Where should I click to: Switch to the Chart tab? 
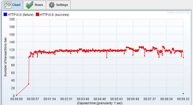pos(12,5)
